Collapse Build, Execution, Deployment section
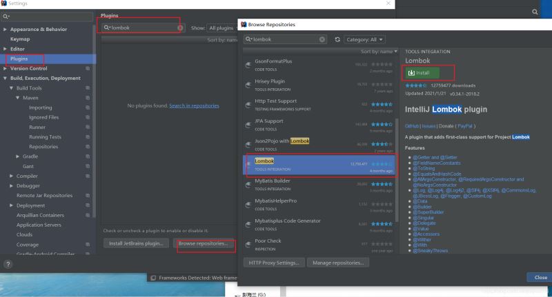This screenshot has height=297, width=552. pyautogui.click(x=5, y=78)
